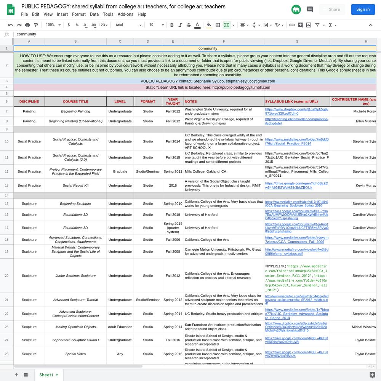This screenshot has width=381, height=381.
Task: Open the Help menu
Action: 142,14
